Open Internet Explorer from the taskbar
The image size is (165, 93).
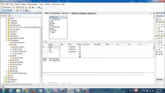pos(11,91)
